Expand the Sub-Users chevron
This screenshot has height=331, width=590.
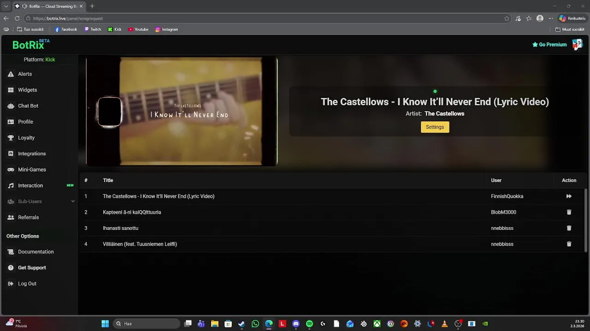[x=73, y=201]
